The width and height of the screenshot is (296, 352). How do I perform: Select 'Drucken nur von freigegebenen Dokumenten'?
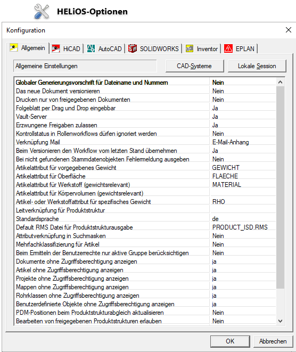click(145, 100)
